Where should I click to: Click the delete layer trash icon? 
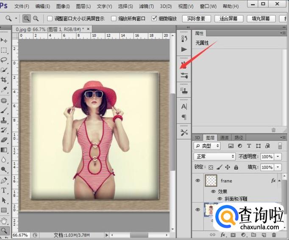pos(274,235)
